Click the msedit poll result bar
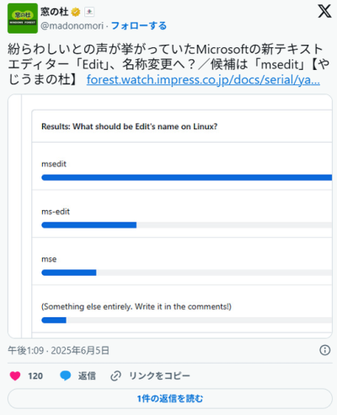 point(187,177)
